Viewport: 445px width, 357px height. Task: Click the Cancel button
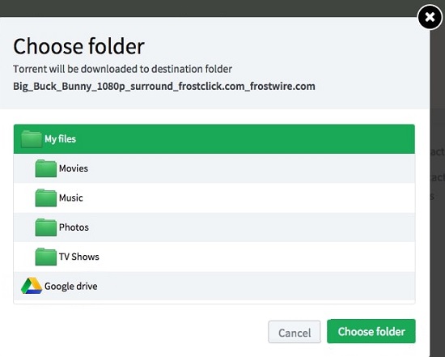point(295,332)
